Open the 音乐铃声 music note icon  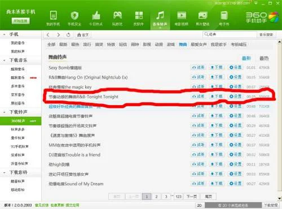click(160, 18)
